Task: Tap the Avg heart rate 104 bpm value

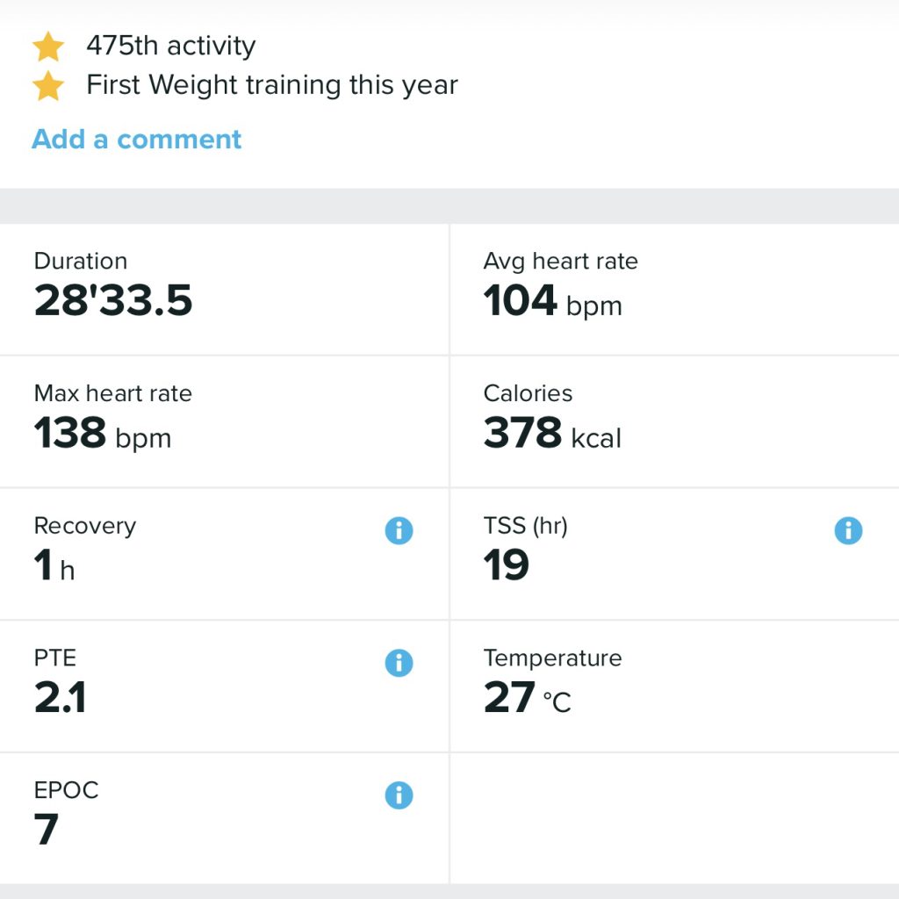Action: point(552,301)
